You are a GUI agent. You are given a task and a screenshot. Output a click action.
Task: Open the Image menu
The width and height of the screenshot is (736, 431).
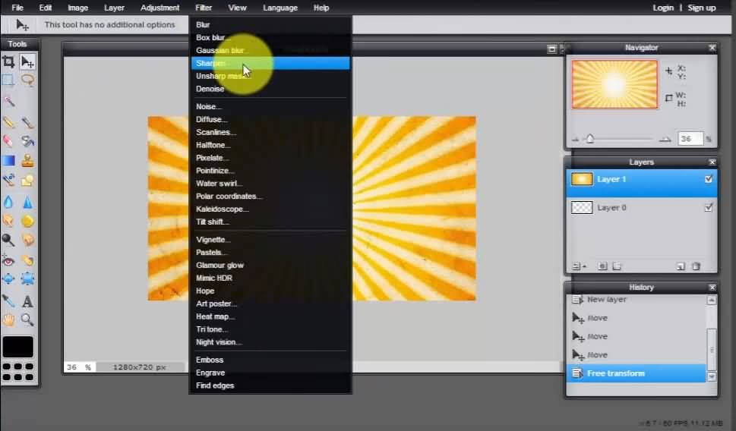point(78,8)
